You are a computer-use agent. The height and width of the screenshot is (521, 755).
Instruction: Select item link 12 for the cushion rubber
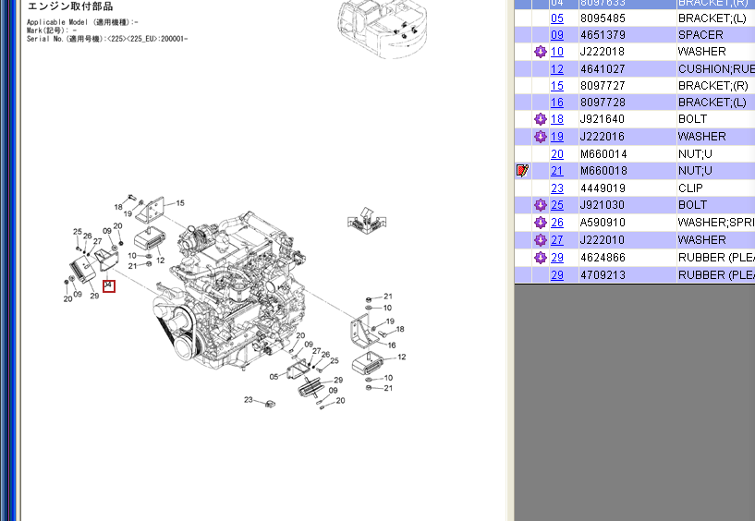tap(557, 69)
